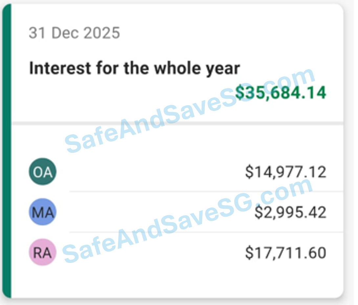Click the blue MA circle badge

42,212
